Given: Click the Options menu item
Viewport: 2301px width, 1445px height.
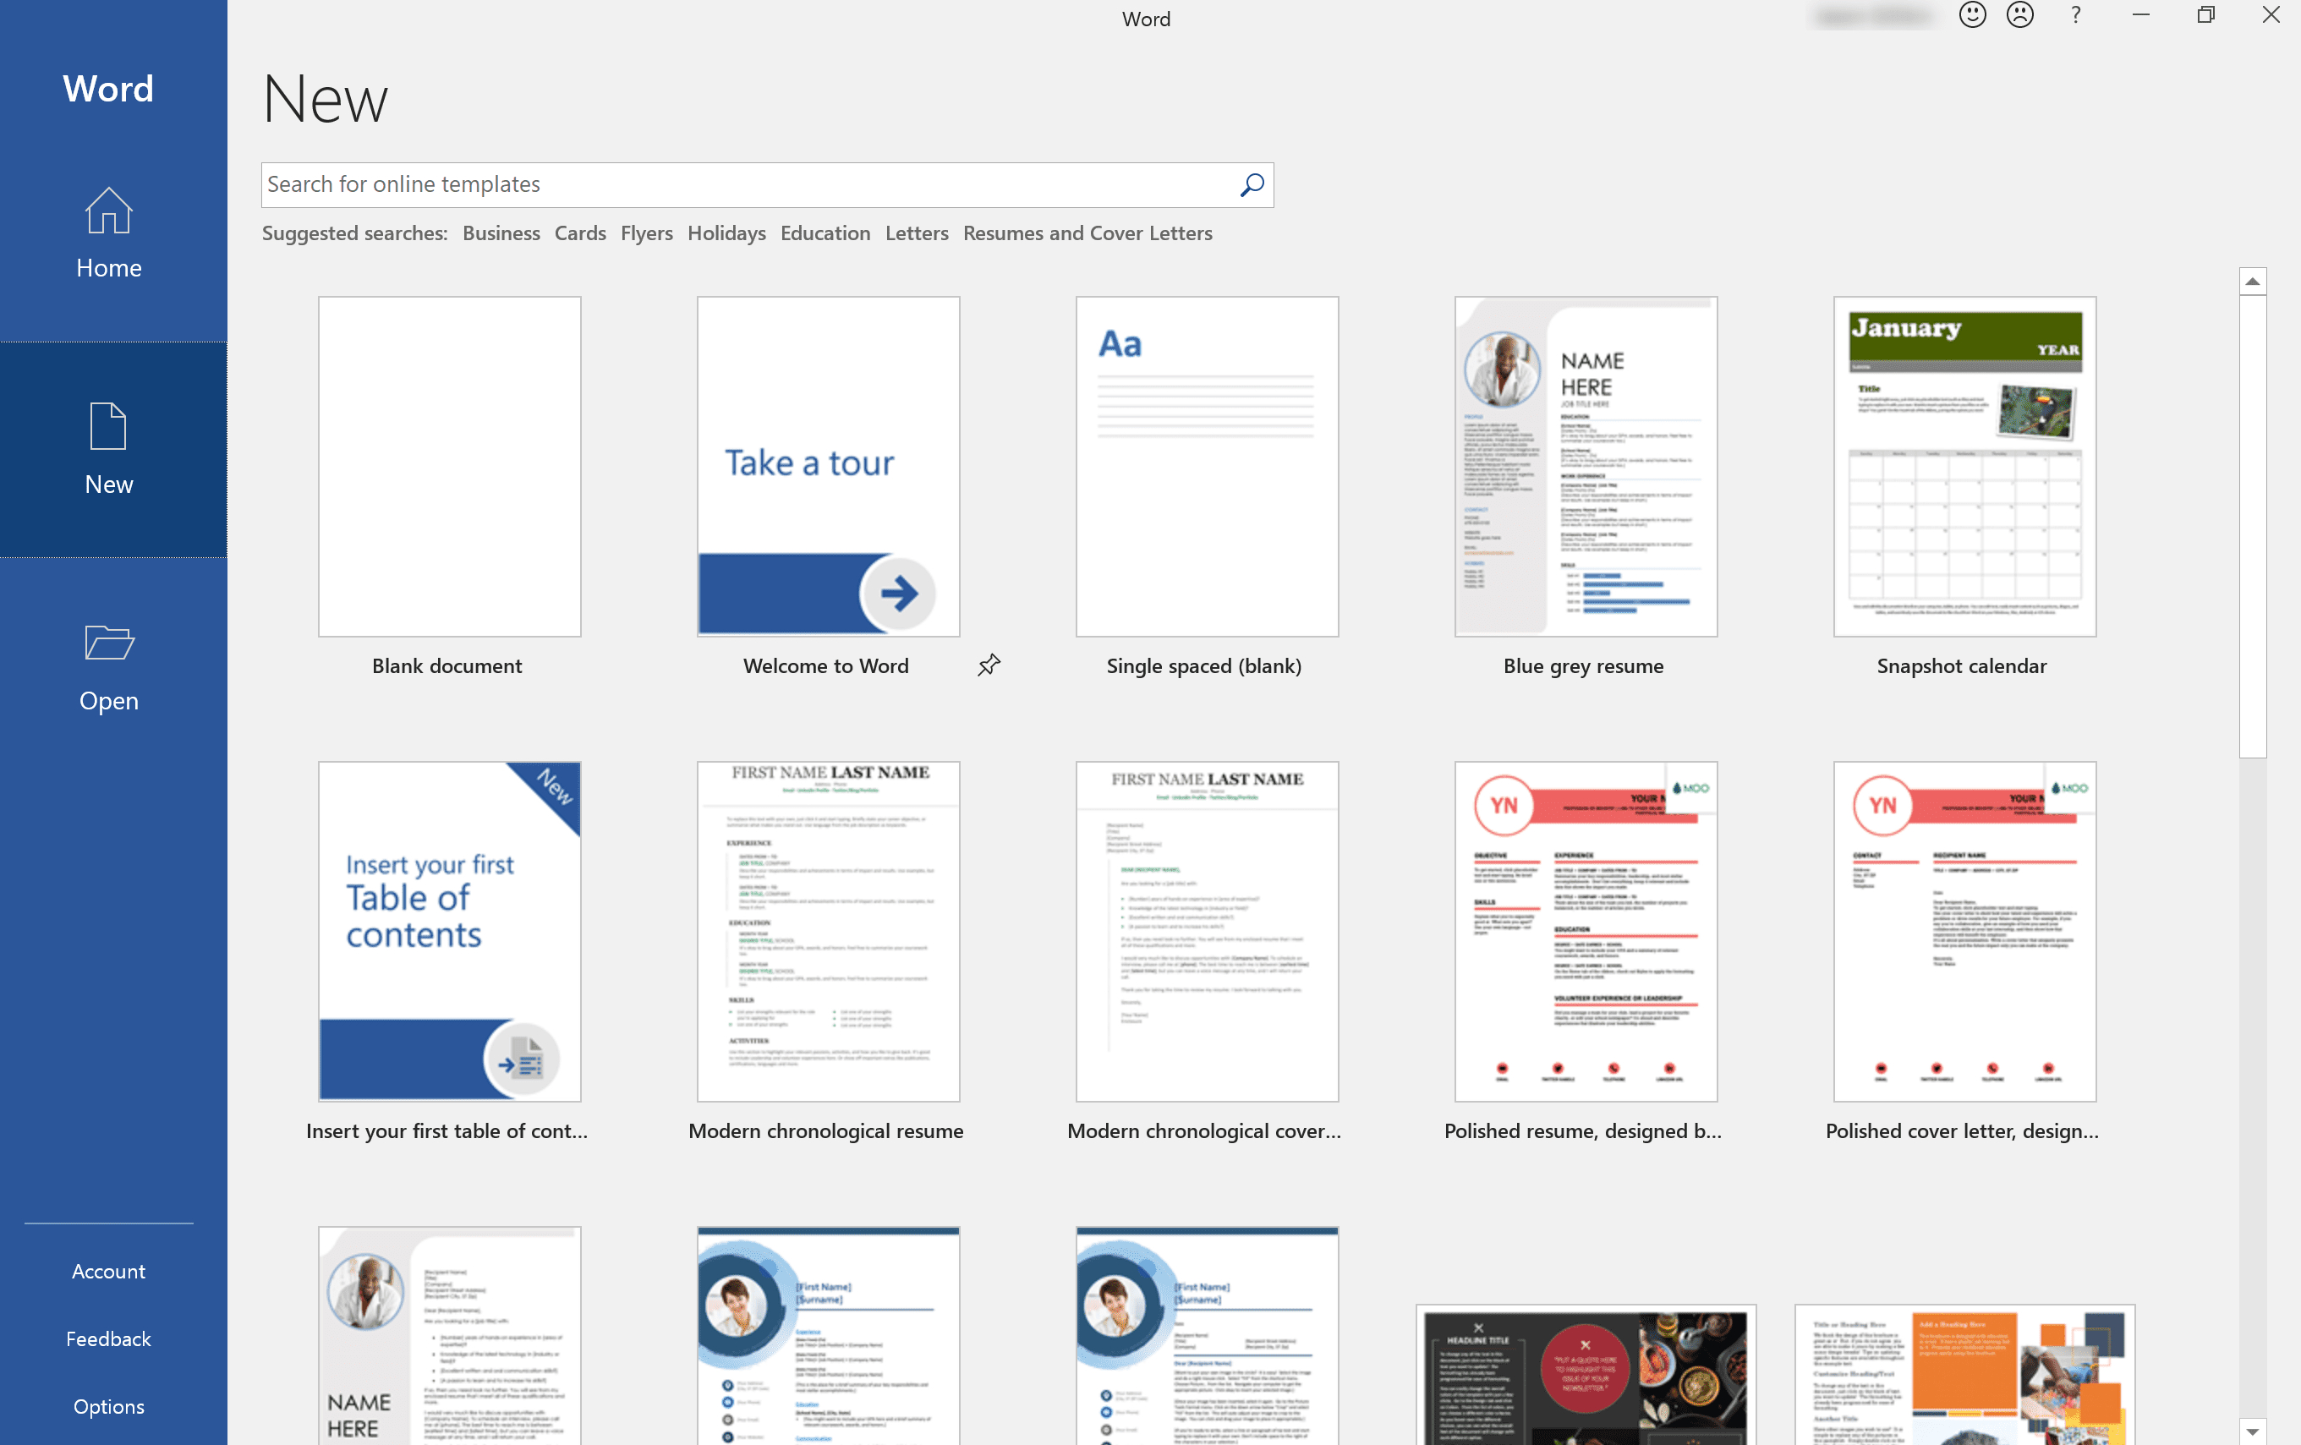Looking at the screenshot, I should [x=107, y=1407].
